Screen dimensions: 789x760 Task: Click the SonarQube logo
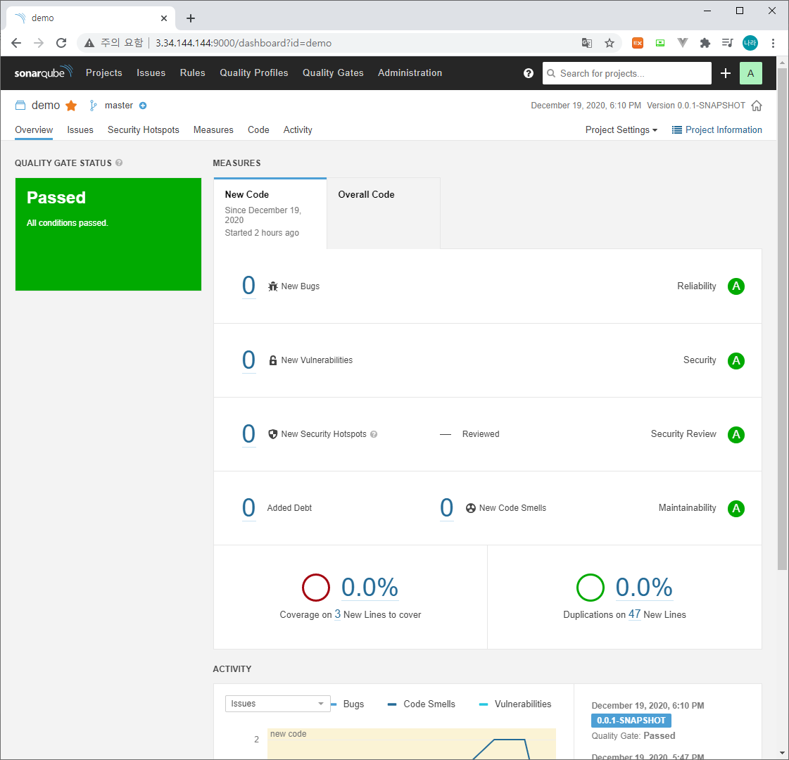pyautogui.click(x=43, y=72)
